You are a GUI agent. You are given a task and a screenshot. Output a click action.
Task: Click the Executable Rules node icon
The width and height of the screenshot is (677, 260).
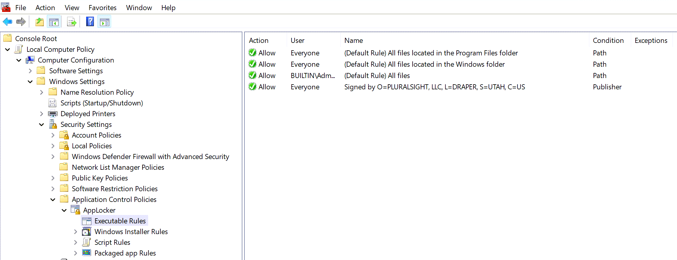pos(87,221)
